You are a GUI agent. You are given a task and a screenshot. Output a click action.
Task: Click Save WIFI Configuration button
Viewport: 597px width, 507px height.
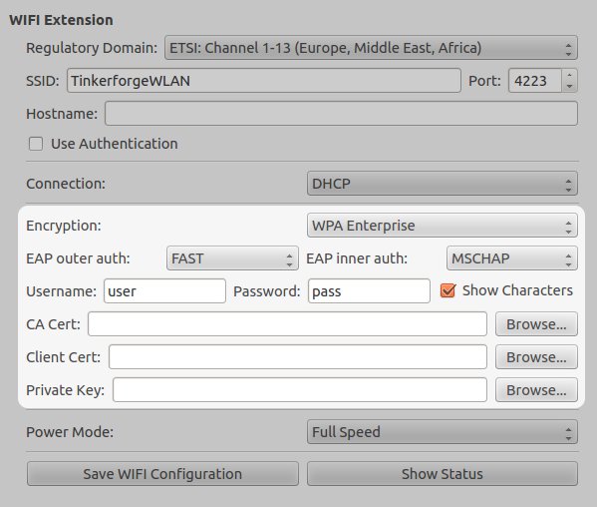click(162, 474)
